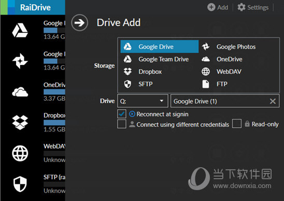Viewport: 284px width, 201px height.
Task: Click the Dropbox entry name in sidebar
Action: (54, 115)
